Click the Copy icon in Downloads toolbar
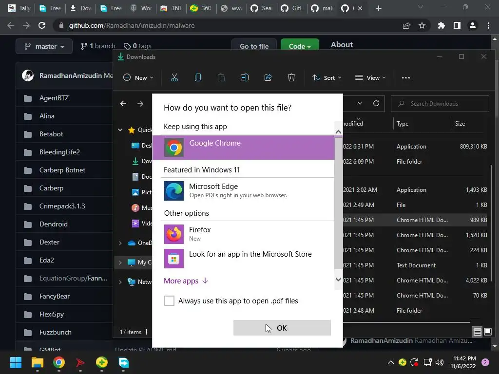 tap(198, 77)
